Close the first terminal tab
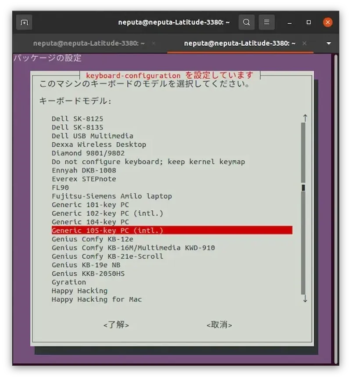The width and height of the screenshot is (351, 379). coord(154,43)
